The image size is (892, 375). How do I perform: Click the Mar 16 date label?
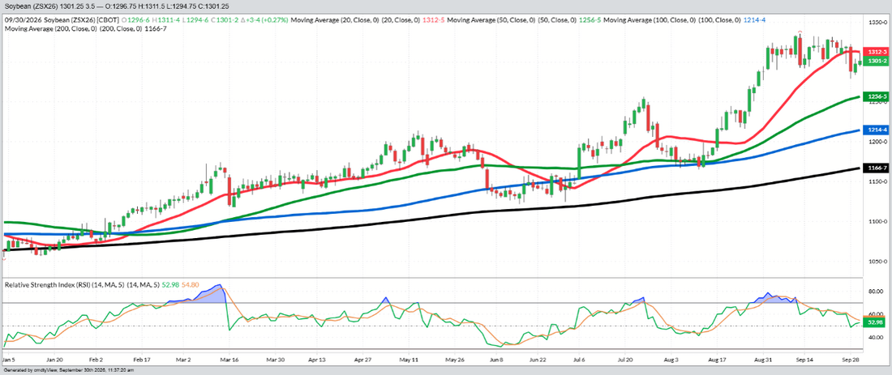click(229, 360)
